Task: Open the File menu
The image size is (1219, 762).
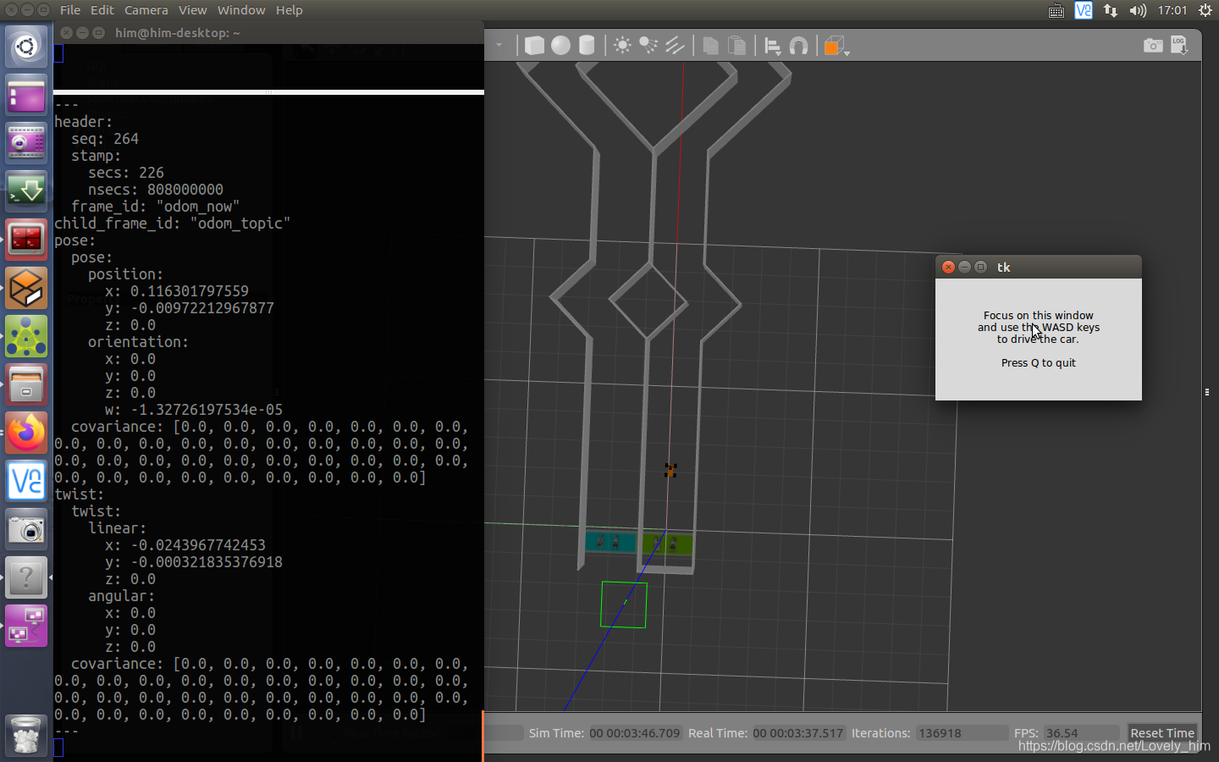Action: (x=70, y=10)
